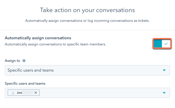Click text about assigning to specific team members
Screen dimensions: 175x108
[55, 44]
